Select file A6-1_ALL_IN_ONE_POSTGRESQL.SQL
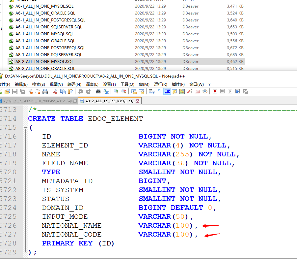 [50, 20]
